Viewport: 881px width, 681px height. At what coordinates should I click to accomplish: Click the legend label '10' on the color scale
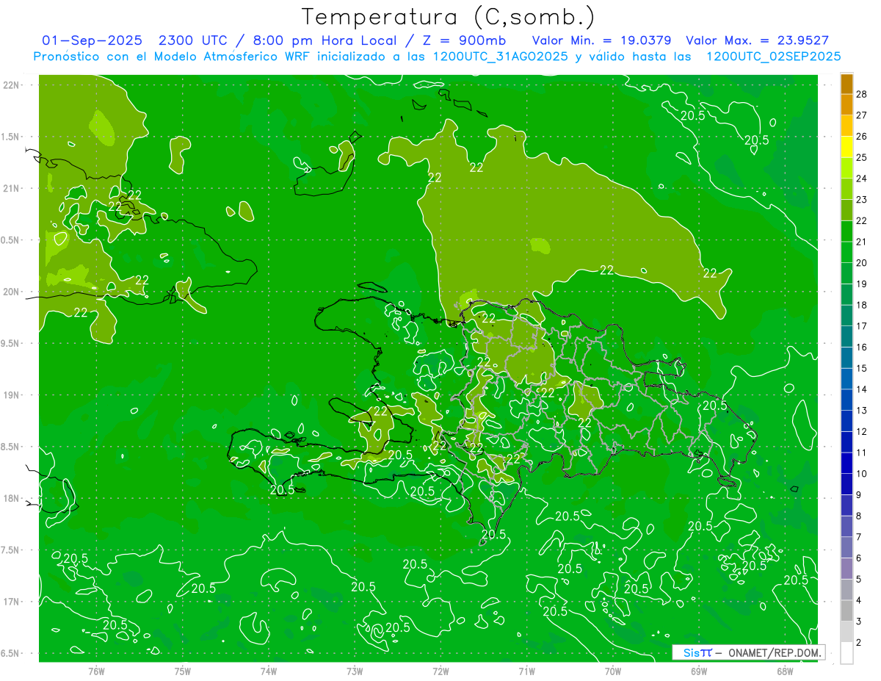(x=861, y=474)
